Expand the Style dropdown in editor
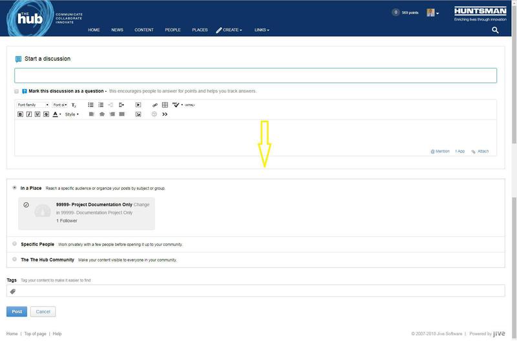This screenshot has width=517, height=341. click(x=72, y=114)
